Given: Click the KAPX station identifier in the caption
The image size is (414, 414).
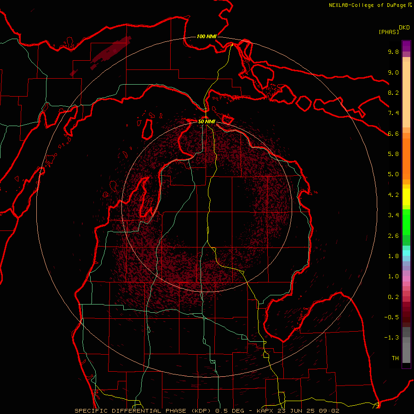Looking at the screenshot, I should pos(265,411).
